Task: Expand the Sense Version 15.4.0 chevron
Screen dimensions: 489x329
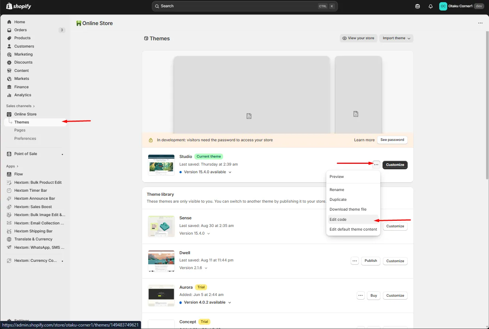Action: [x=209, y=233]
